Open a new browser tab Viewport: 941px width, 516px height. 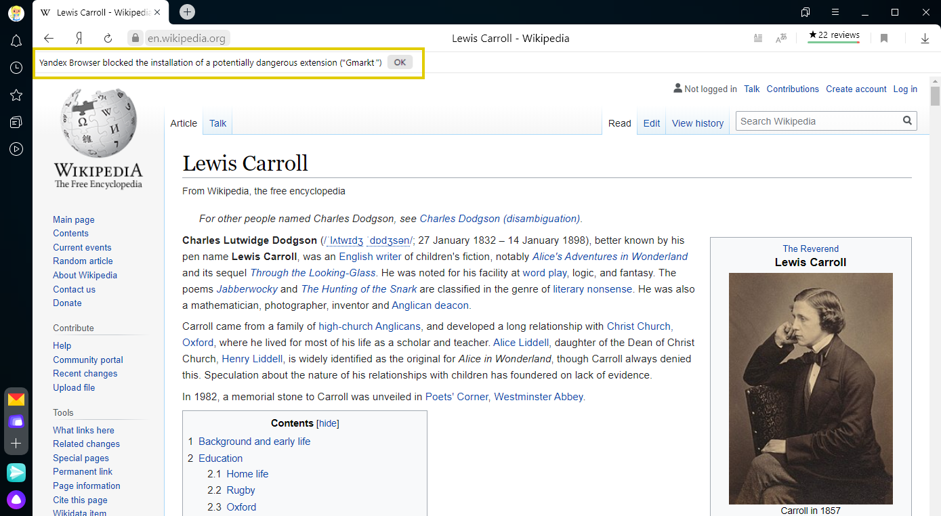188,12
